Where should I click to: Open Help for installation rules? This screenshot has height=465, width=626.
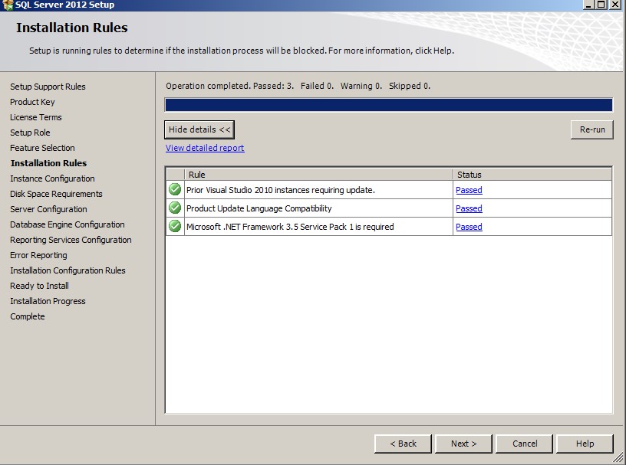(x=585, y=444)
